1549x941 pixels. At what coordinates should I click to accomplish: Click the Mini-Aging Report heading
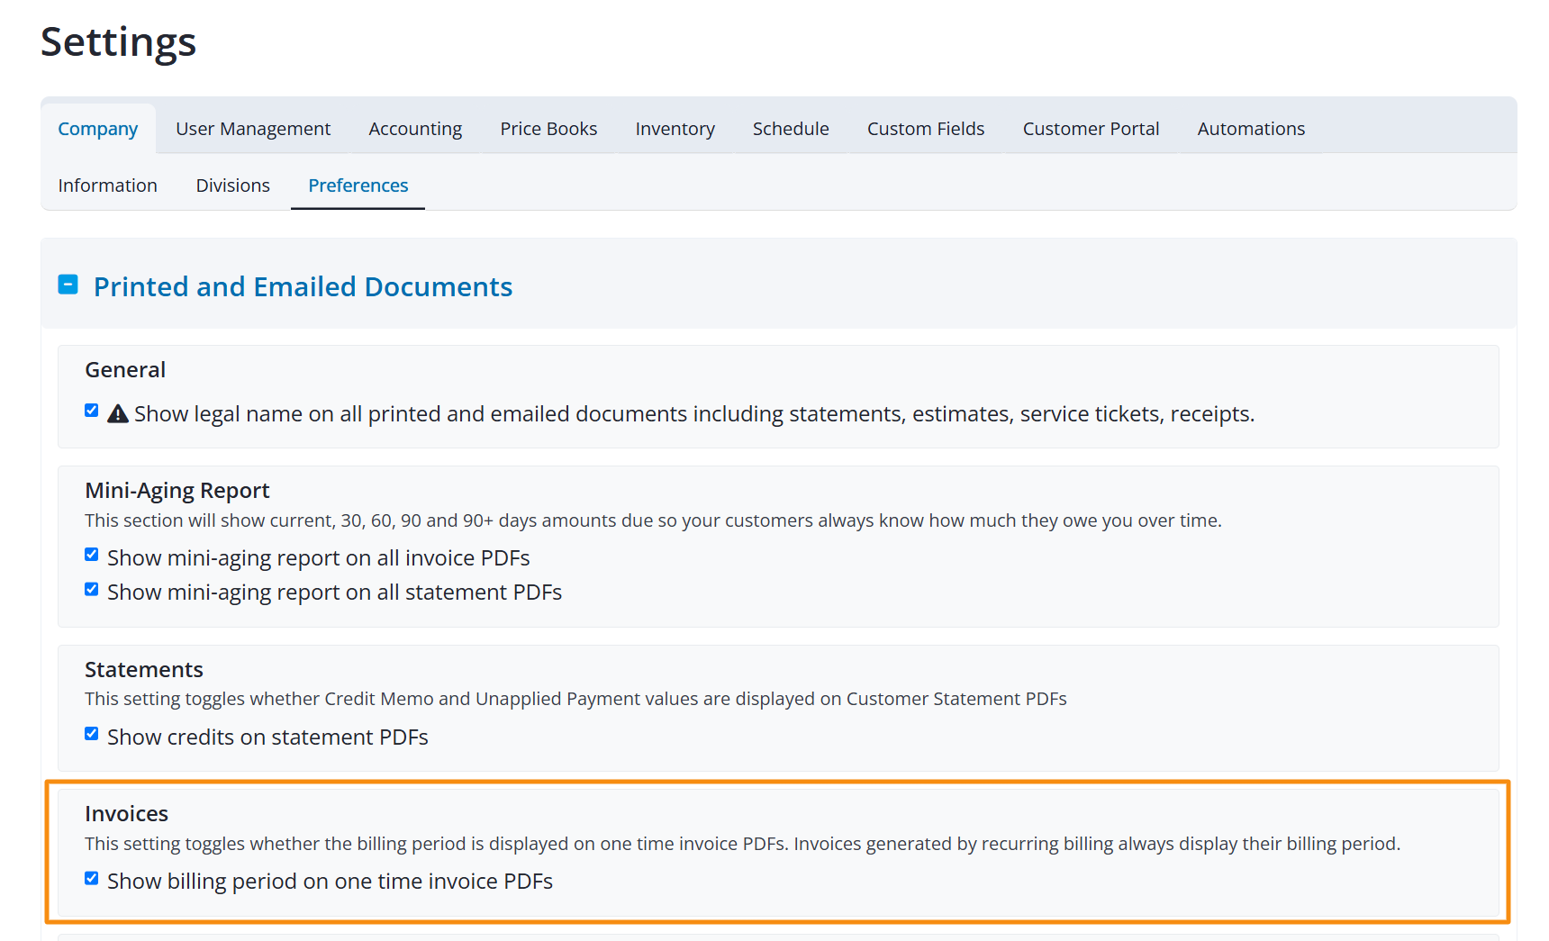[177, 491]
